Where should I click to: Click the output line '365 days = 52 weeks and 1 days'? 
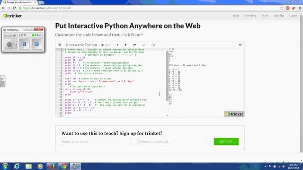click(187, 65)
